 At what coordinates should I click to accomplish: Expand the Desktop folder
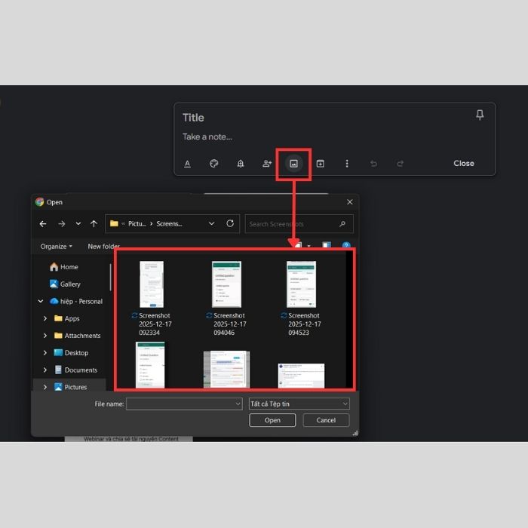point(45,353)
